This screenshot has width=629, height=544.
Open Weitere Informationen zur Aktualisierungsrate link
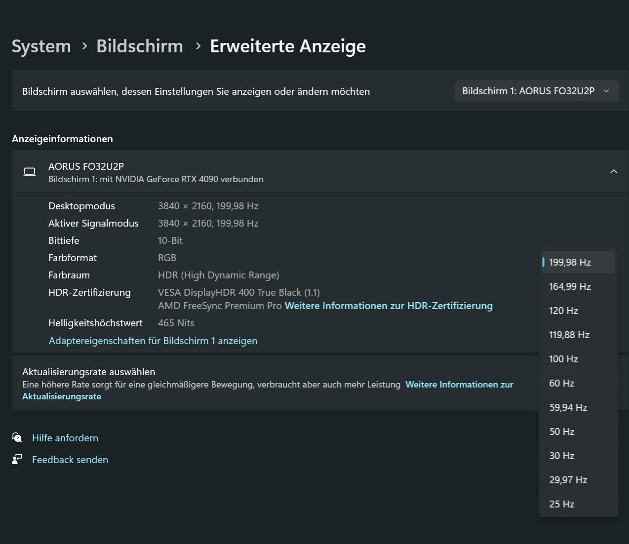pos(268,390)
